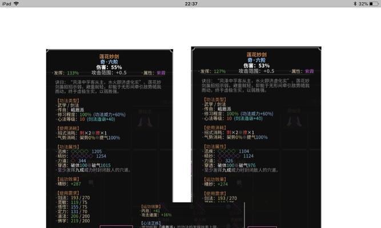Tap the left card's 发挥 133% value

click(73, 73)
